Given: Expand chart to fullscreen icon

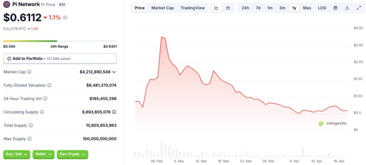Looking at the screenshot, I should 359,8.
